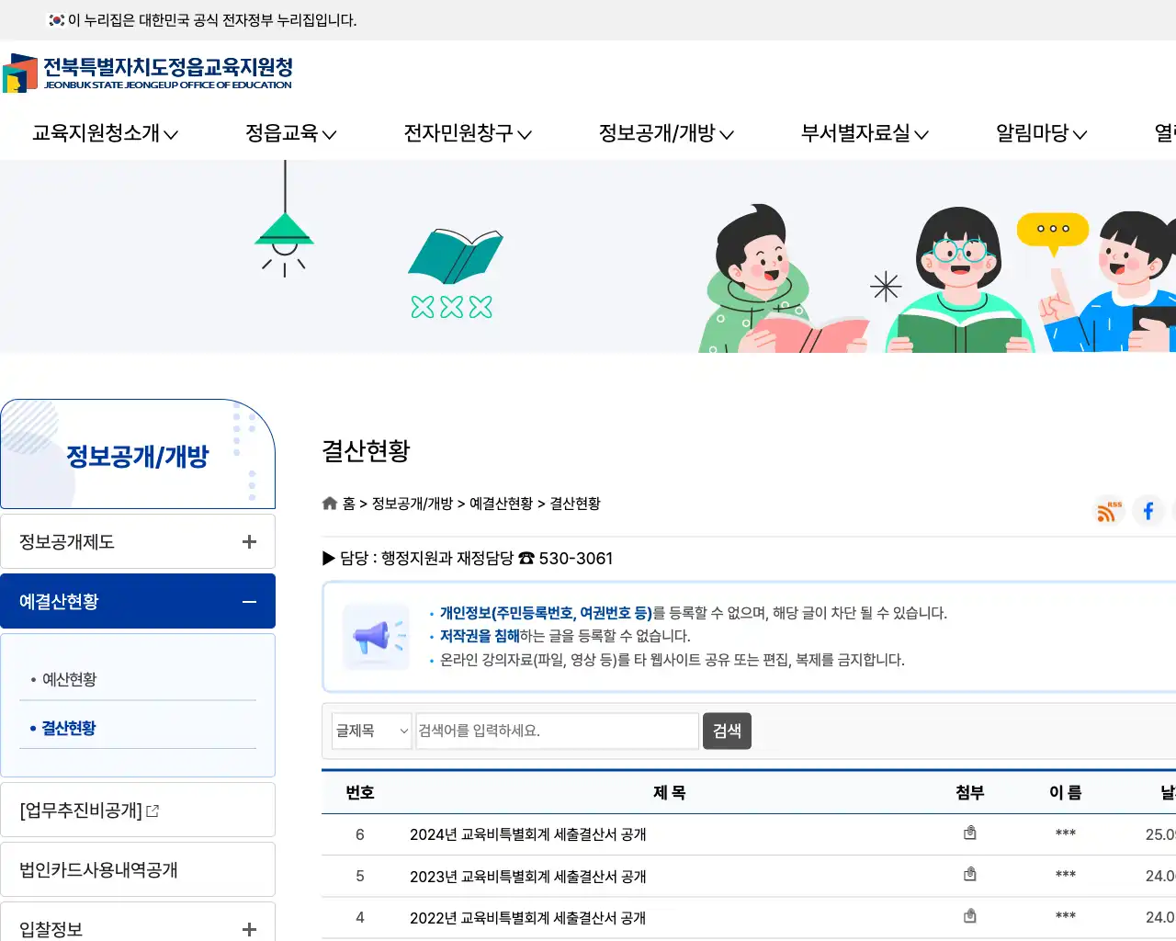The image size is (1176, 941).
Task: Open attachment icon for 2024년 세출결산서
Action: point(969,832)
